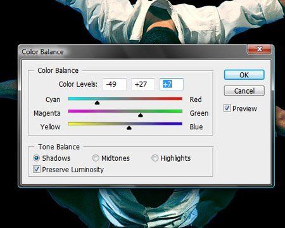Select the Midtones tone option
This screenshot has width=285, height=228.
(96, 158)
